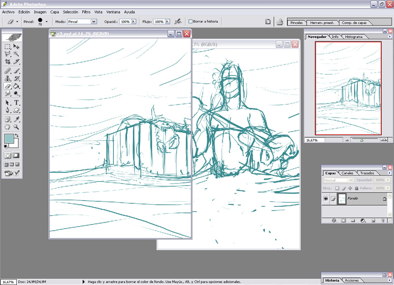Screen dimensions: 394x285
Task: Open the Filtro menu
Action: point(86,12)
